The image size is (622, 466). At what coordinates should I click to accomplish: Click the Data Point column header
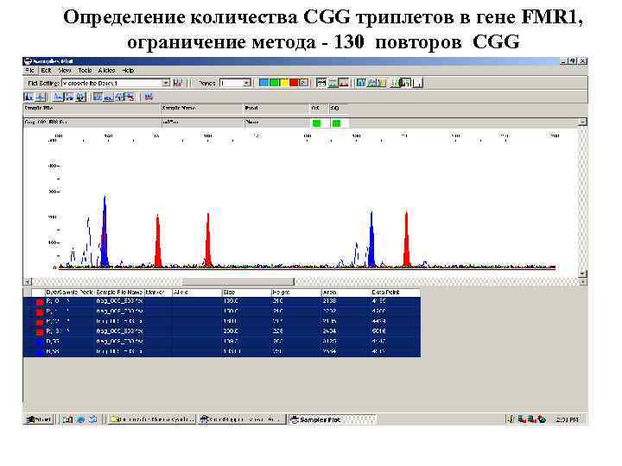395,293
